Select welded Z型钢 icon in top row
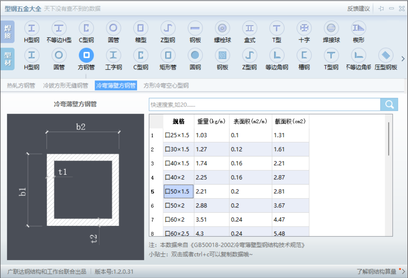 tap(168, 28)
